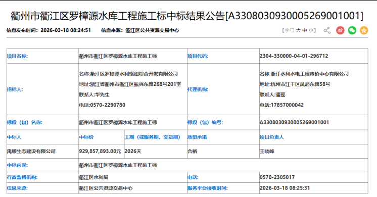Image resolution: width=377 pixels, height=197 pixels.
Task: Click project code 2304-330000-04-01-296712
Action: tap(294, 56)
